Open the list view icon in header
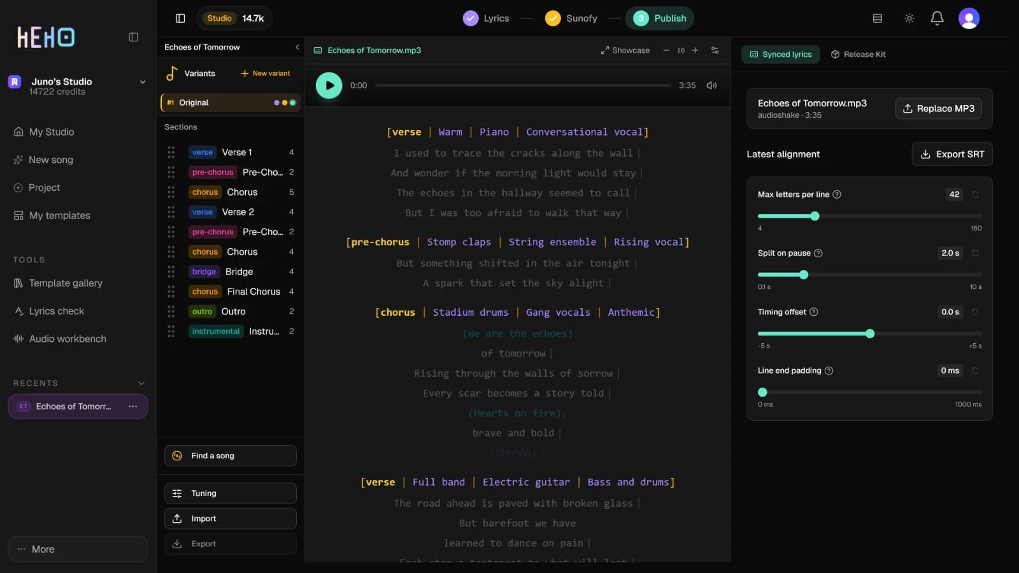 click(877, 18)
